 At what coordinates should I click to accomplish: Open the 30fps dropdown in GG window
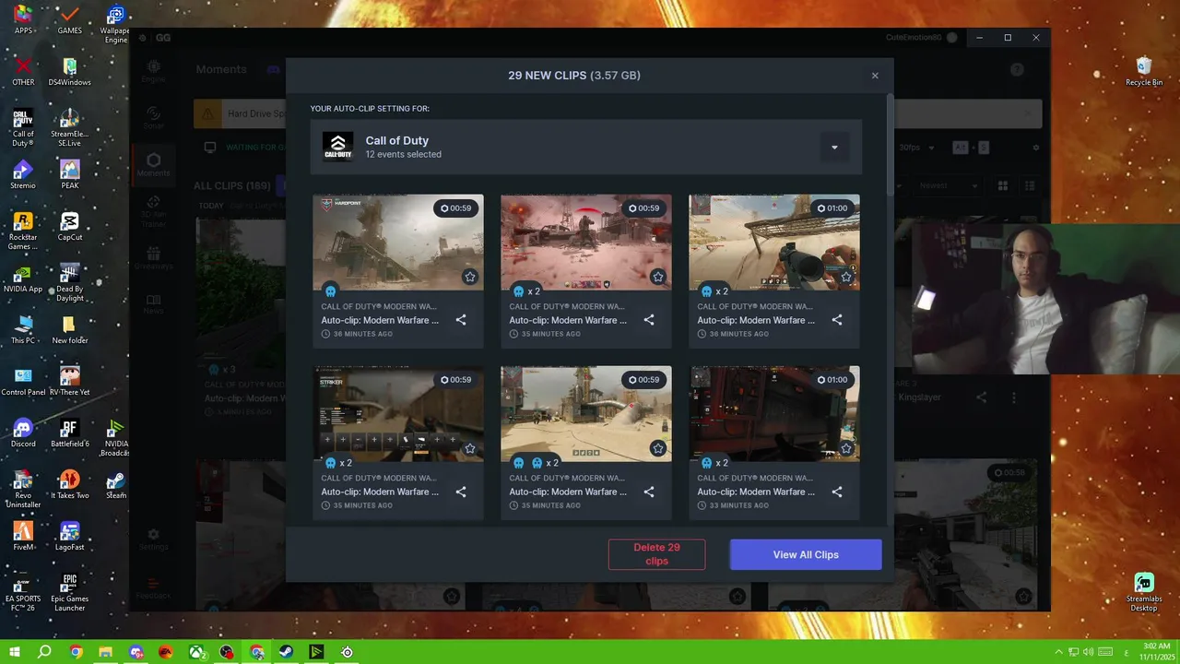point(915,148)
